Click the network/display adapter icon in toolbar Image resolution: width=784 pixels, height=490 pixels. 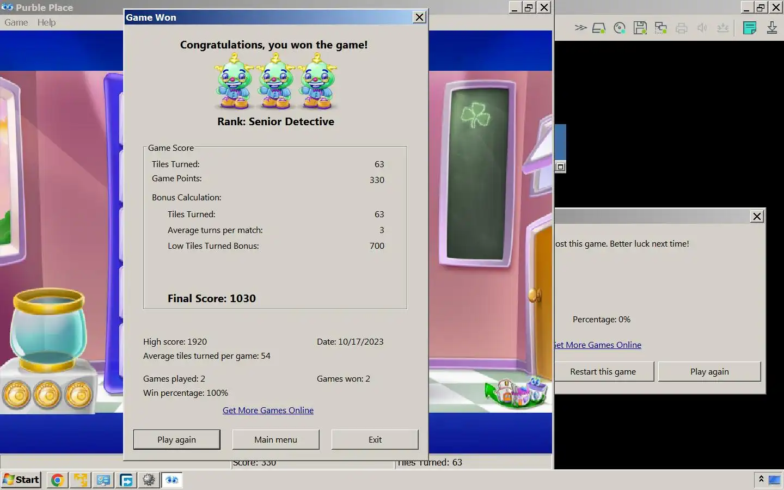click(661, 28)
